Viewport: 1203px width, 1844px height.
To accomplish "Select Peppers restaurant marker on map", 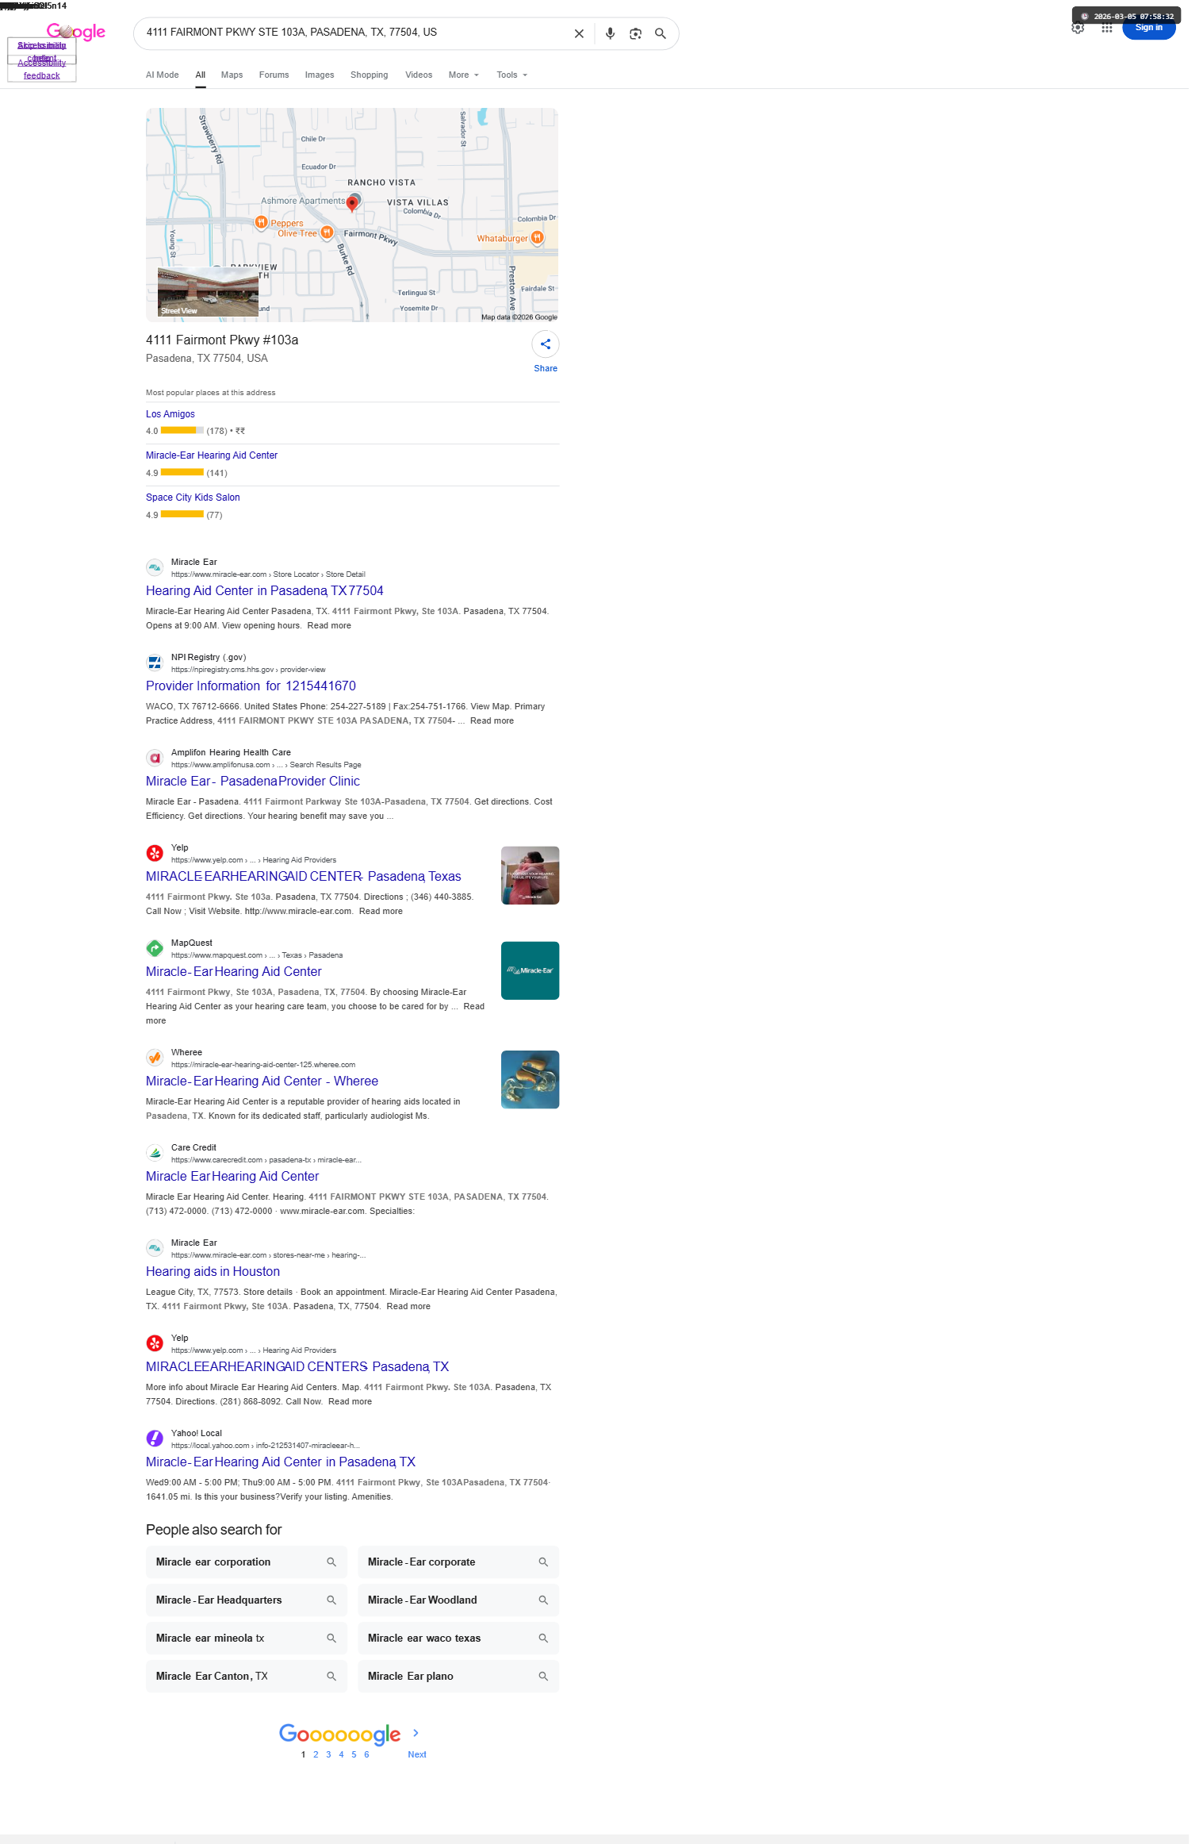I will coord(261,222).
